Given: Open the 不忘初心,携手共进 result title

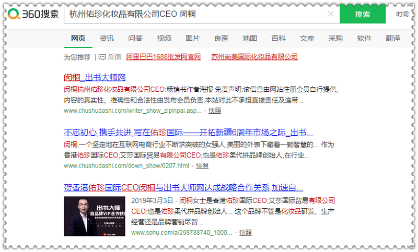Looking at the screenshot, I should point(188,132).
